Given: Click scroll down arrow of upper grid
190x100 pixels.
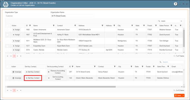Looking at the screenshot, I should tap(184, 52).
